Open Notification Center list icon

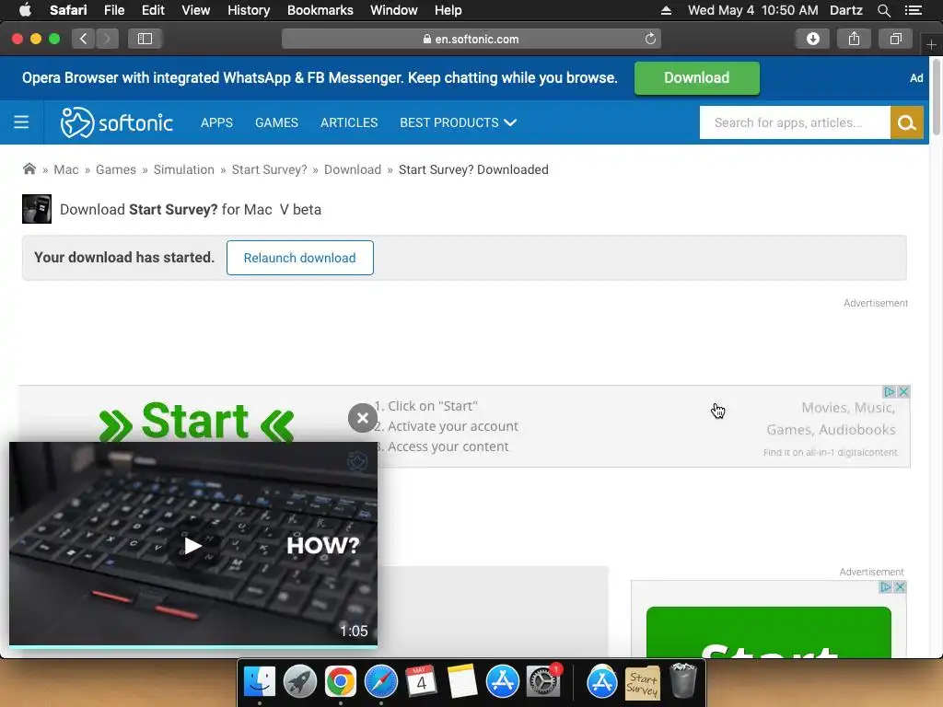pyautogui.click(x=913, y=10)
